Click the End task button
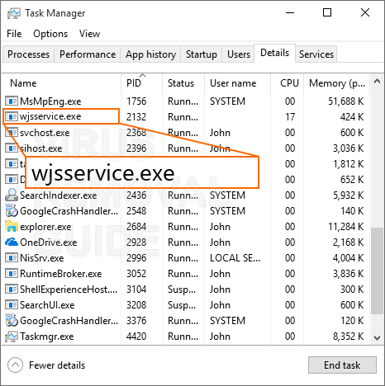This screenshot has height=386, width=385. [x=342, y=365]
